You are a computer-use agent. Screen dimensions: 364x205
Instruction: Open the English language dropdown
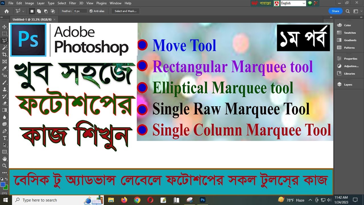click(293, 3)
